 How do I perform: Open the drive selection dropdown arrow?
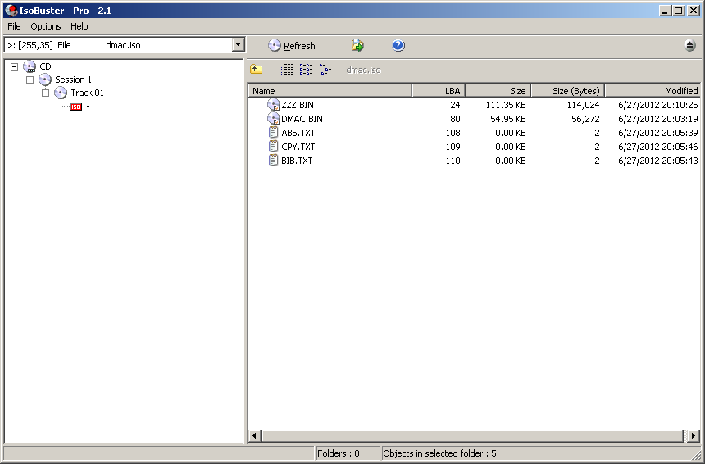[239, 44]
